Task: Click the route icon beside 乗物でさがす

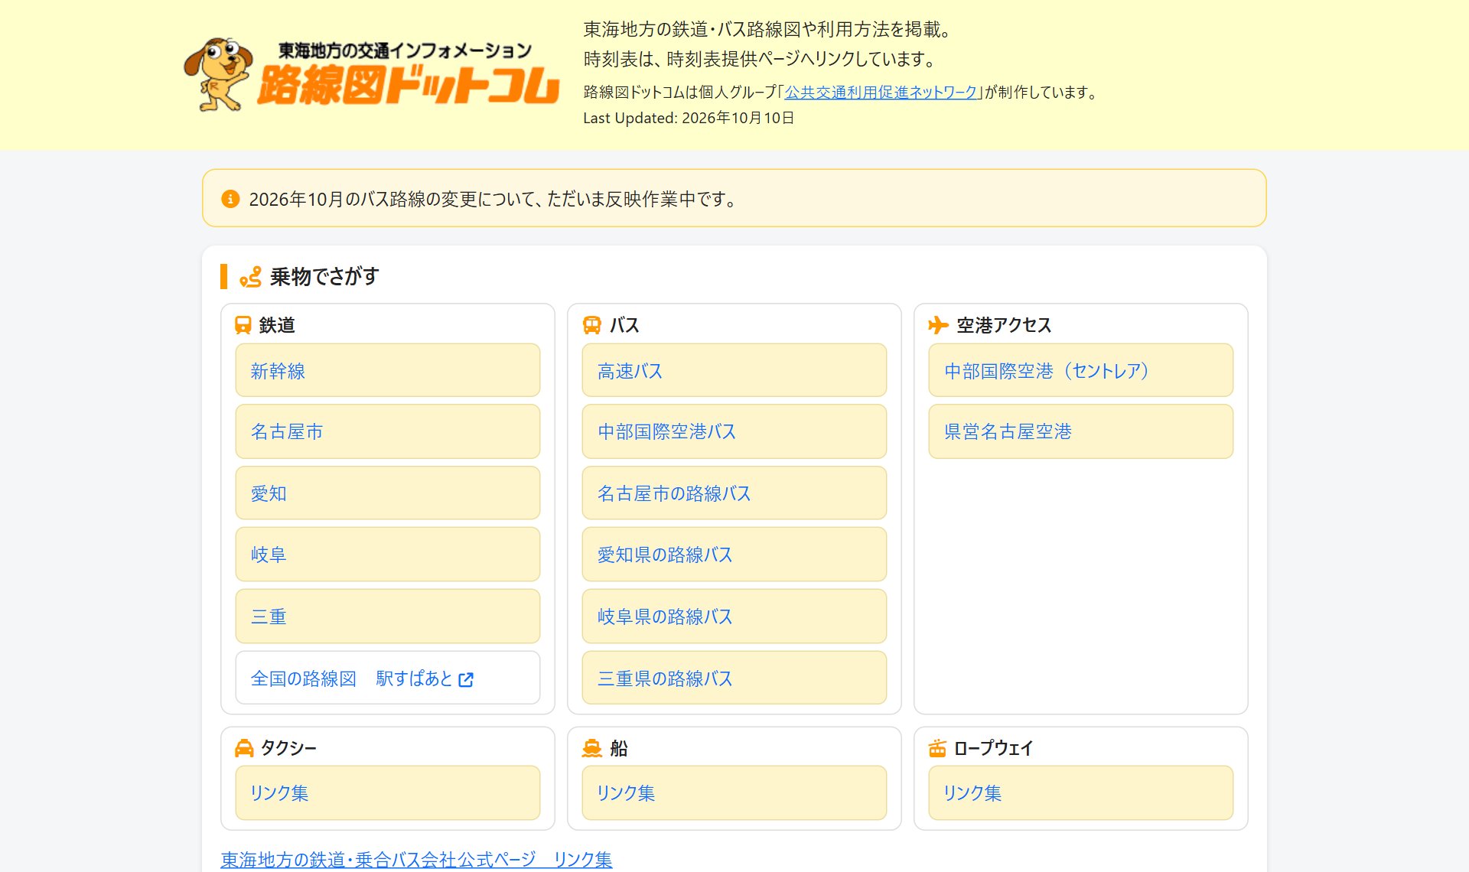Action: (x=250, y=277)
